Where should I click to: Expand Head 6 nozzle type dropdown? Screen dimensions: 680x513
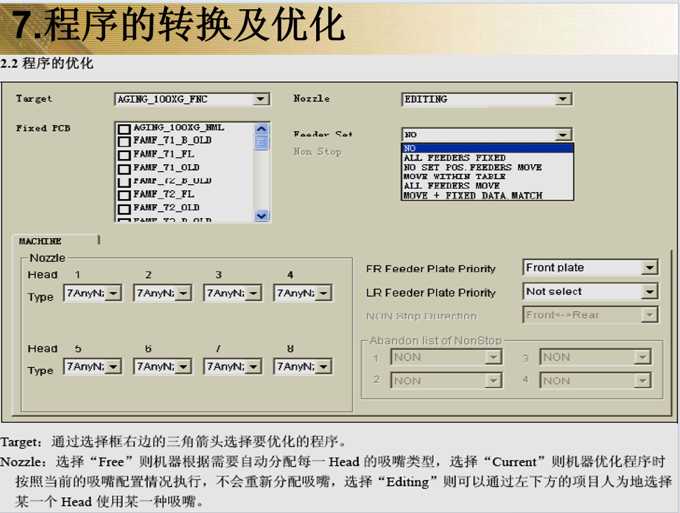pos(183,367)
